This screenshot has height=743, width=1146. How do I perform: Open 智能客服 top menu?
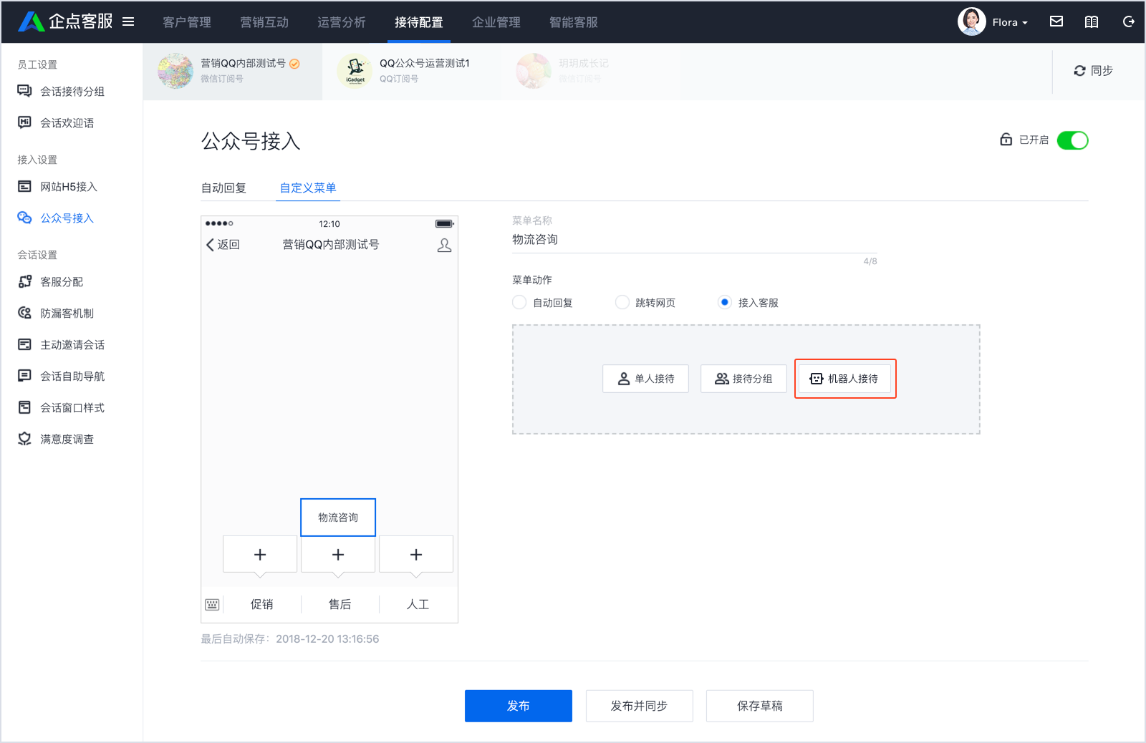coord(574,22)
